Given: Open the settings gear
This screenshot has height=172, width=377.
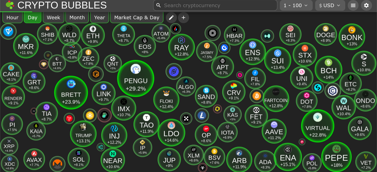Looking at the screenshot, I should tap(367, 5).
